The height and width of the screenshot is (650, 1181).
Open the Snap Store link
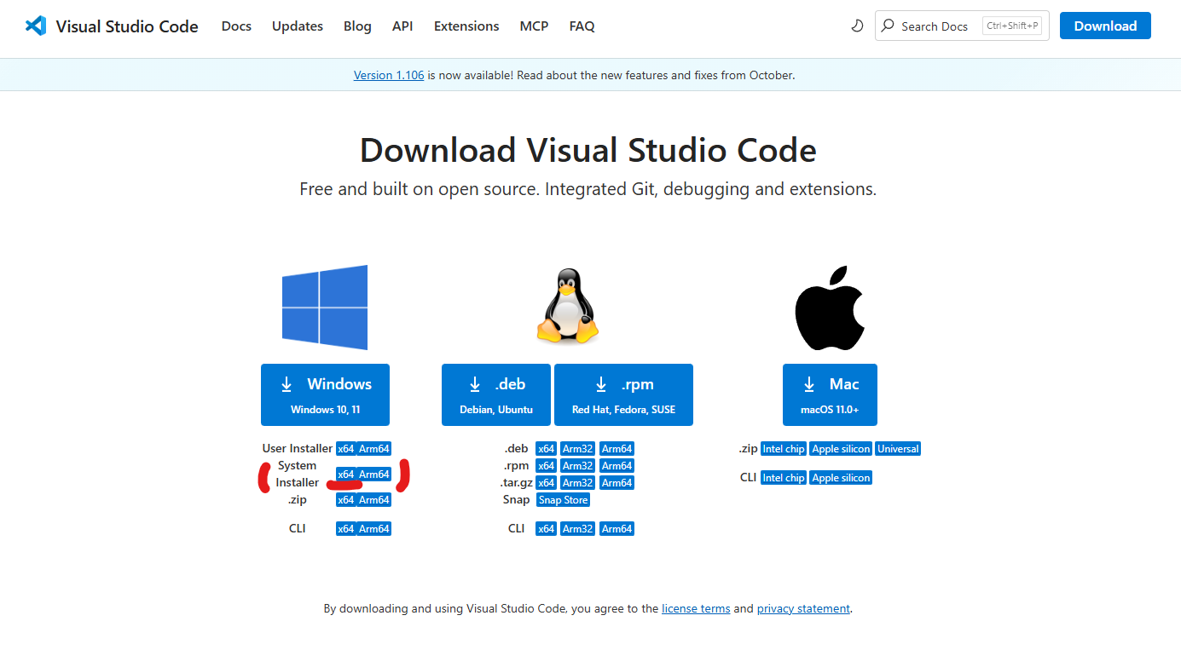(x=564, y=500)
